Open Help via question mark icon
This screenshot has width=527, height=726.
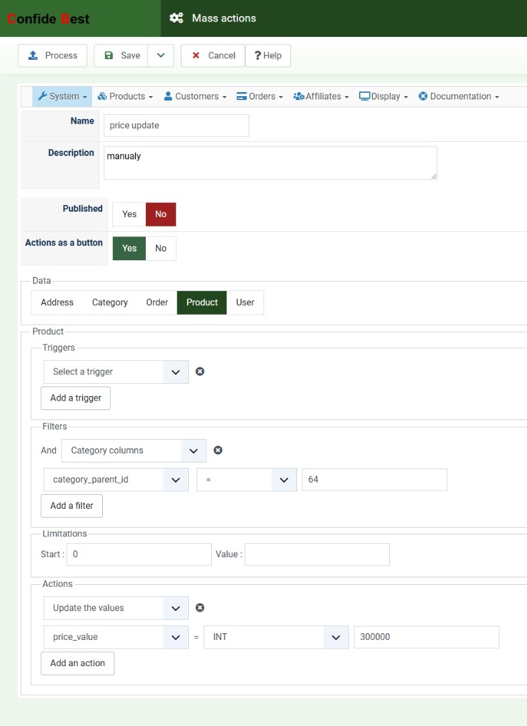[258, 56]
